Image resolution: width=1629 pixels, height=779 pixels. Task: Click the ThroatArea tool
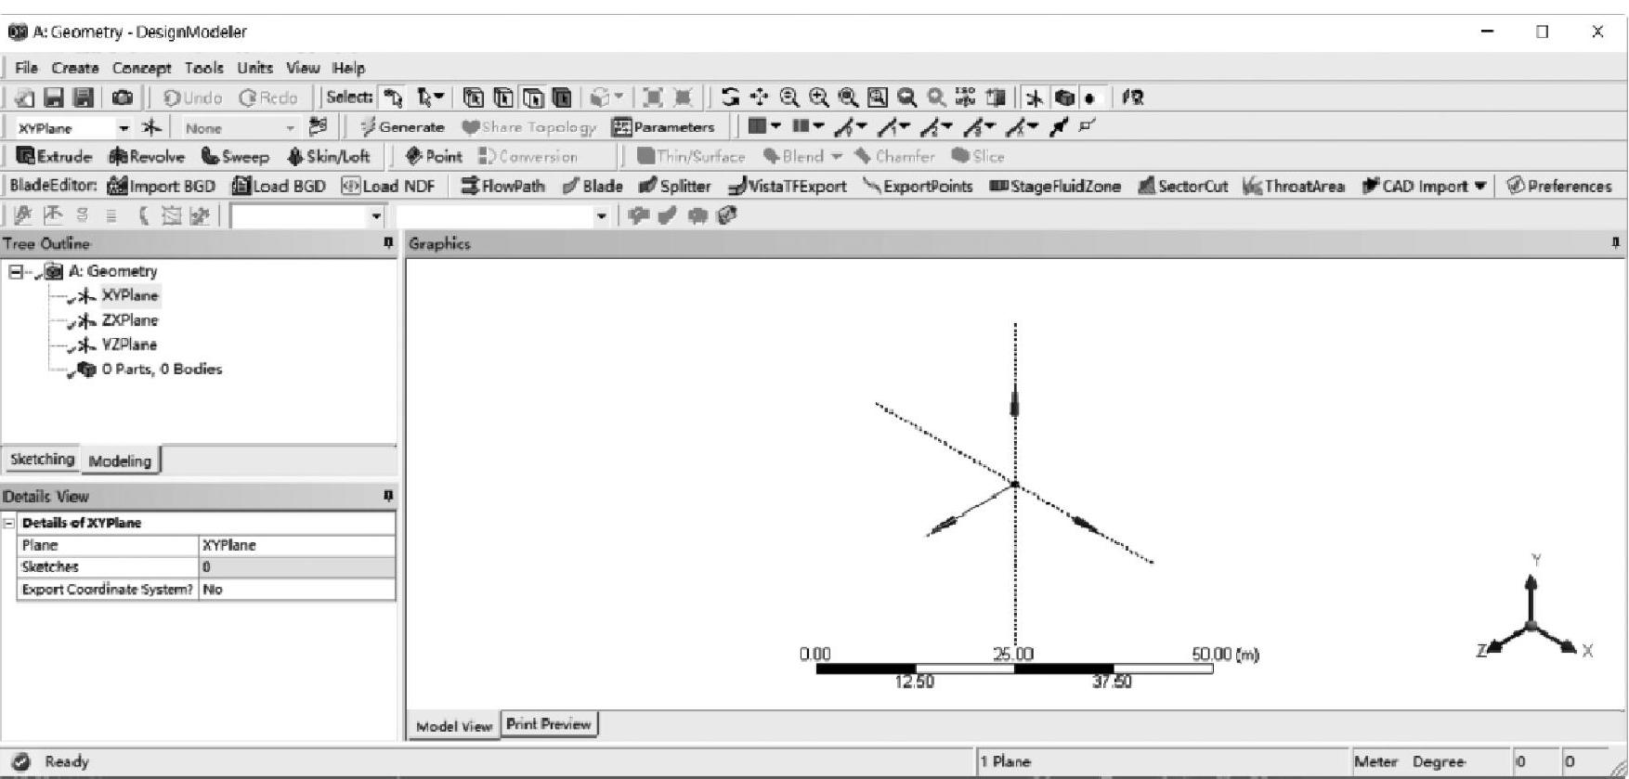tap(1294, 186)
